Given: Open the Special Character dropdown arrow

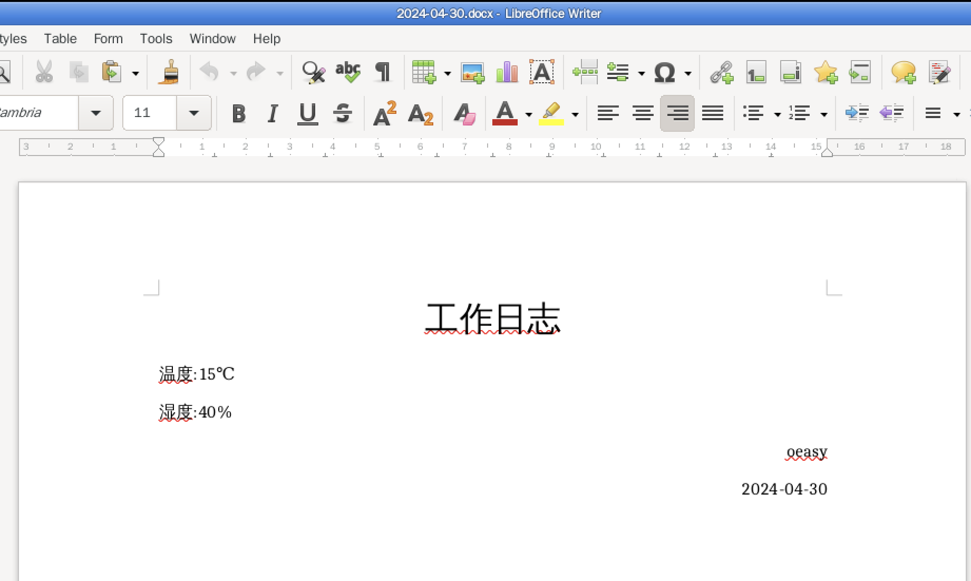Looking at the screenshot, I should point(688,73).
